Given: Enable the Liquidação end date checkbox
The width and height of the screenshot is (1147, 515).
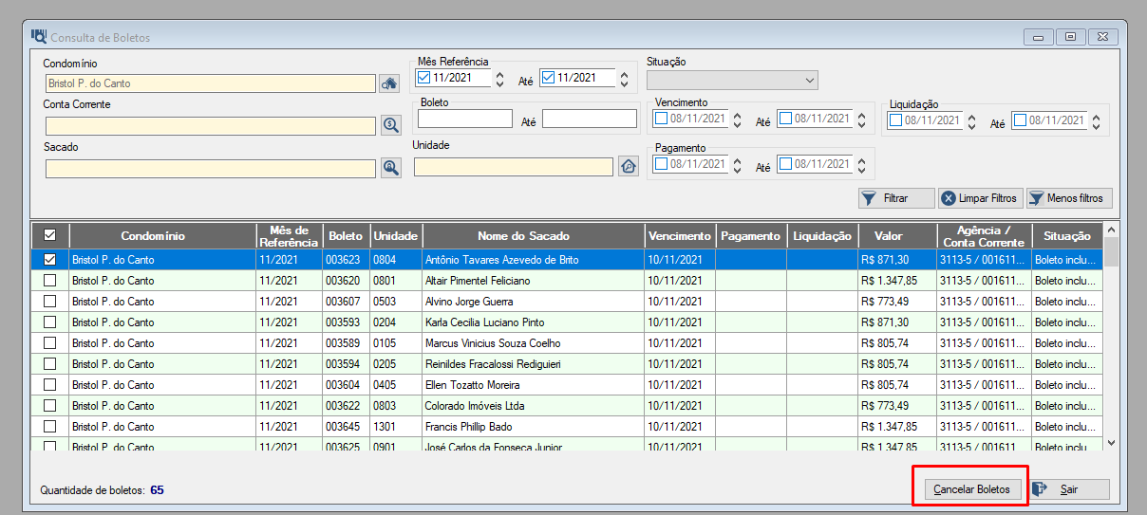Looking at the screenshot, I should (x=1020, y=120).
